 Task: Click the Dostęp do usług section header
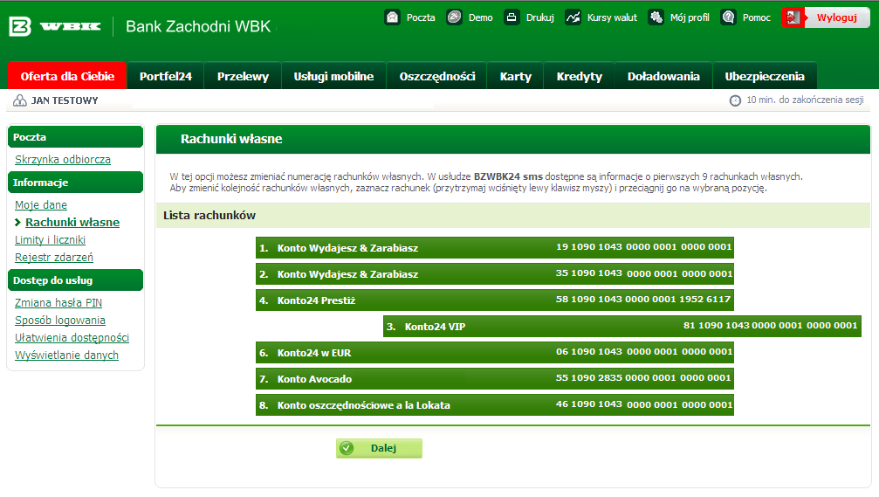click(x=75, y=280)
